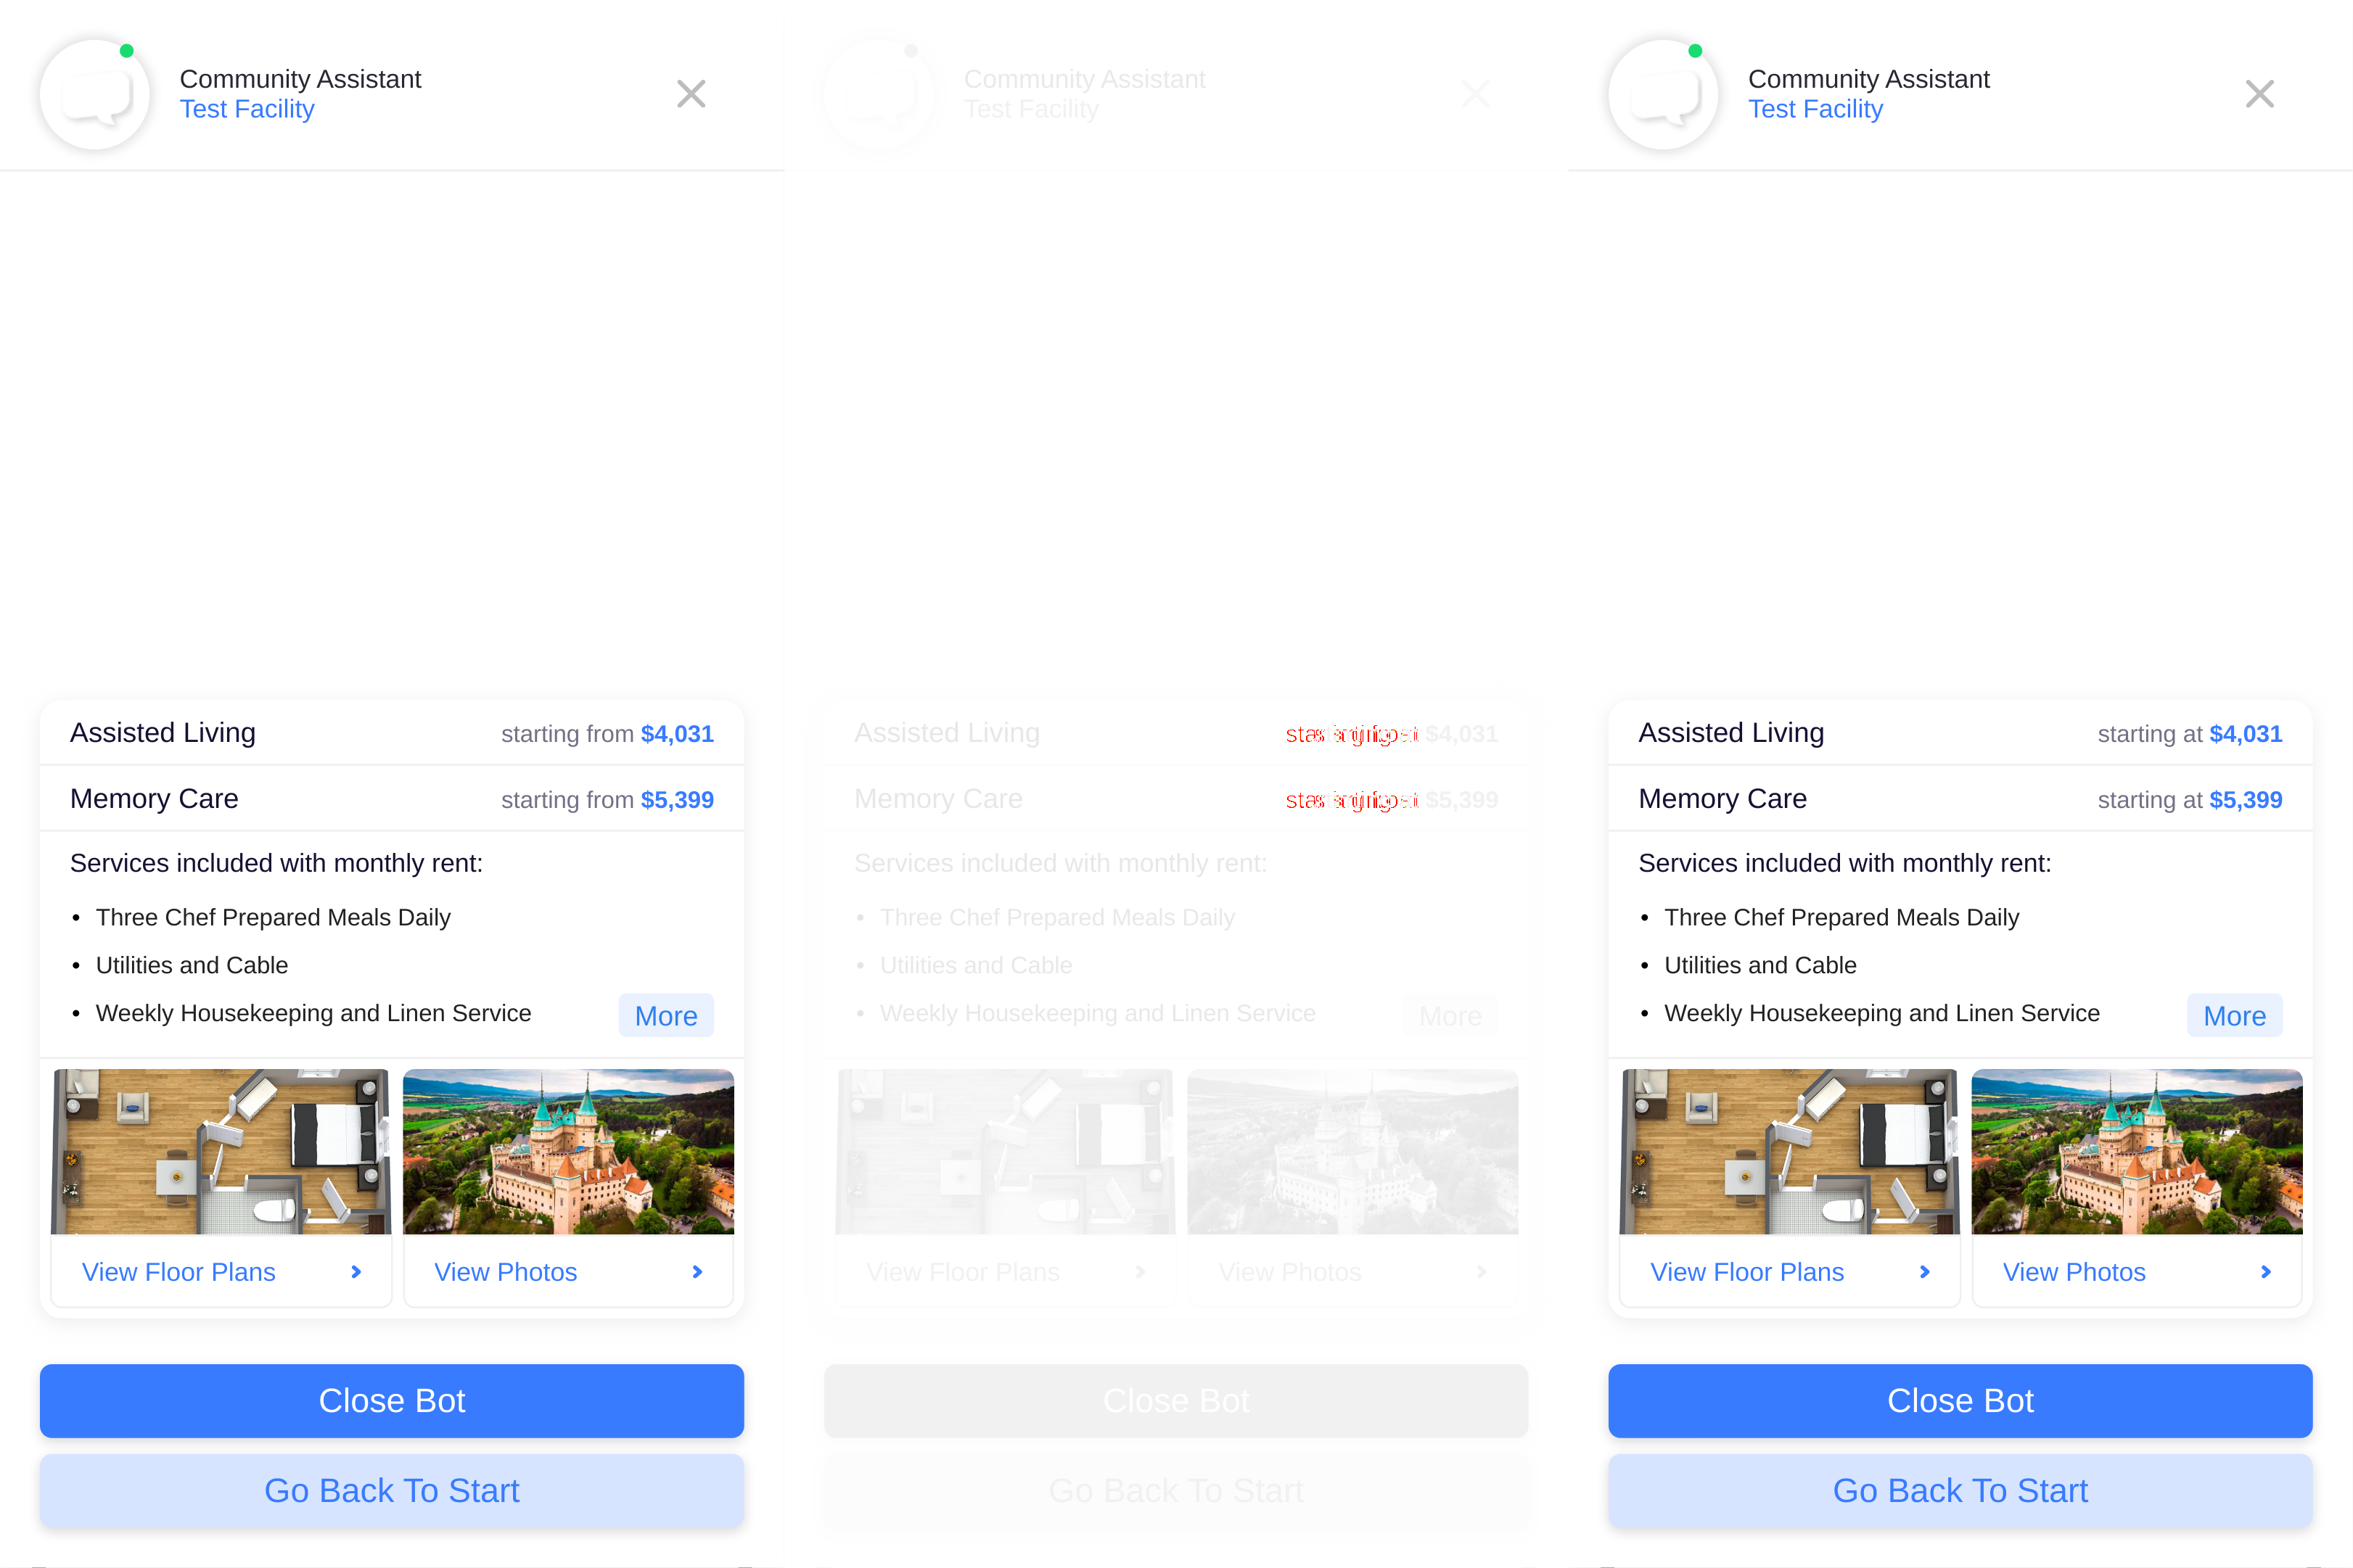
Task: Expand services list with right More button
Action: point(2234,1016)
